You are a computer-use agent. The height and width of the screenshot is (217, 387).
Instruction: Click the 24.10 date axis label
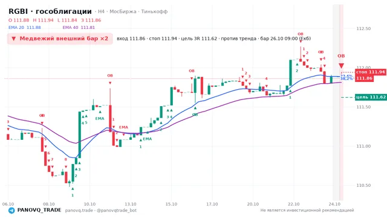[x=334, y=204]
